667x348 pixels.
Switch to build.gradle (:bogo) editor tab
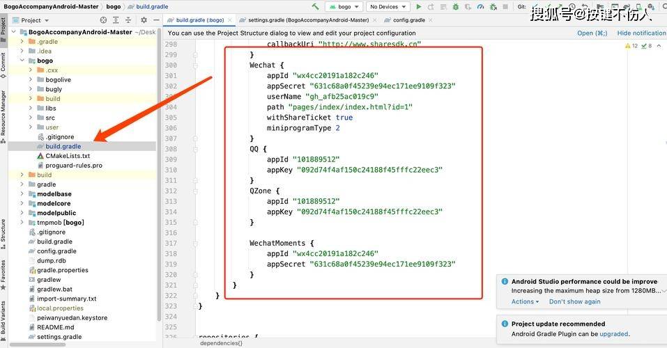tap(199, 20)
